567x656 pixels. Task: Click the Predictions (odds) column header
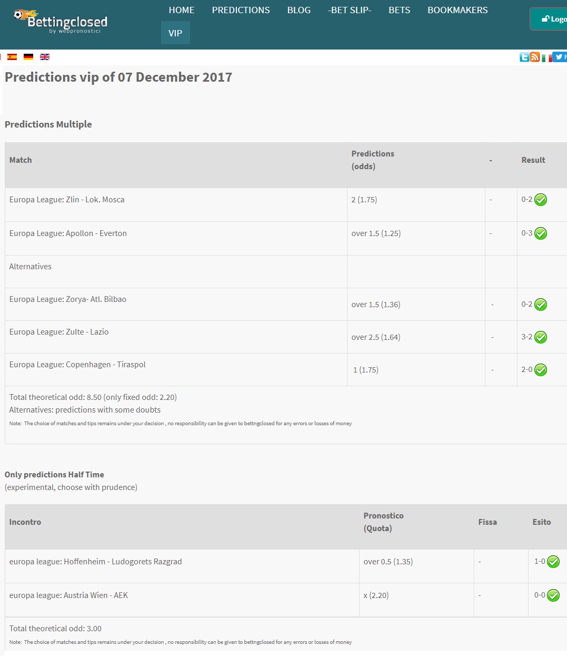tap(373, 160)
